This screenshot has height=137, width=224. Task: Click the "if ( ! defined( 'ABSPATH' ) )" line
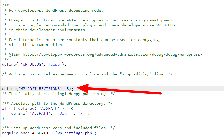[38, 108]
